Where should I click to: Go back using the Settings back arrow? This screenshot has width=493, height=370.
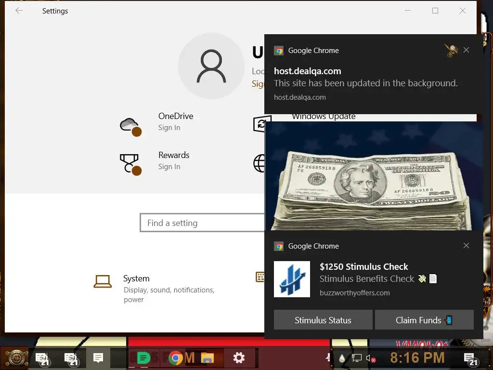[19, 11]
